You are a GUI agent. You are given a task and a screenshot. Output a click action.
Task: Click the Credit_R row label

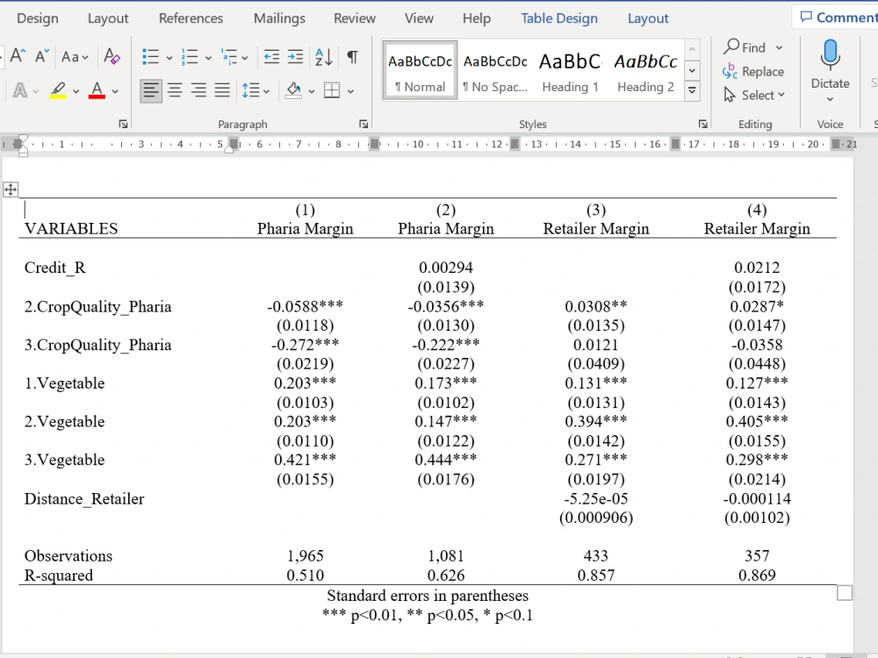point(55,268)
